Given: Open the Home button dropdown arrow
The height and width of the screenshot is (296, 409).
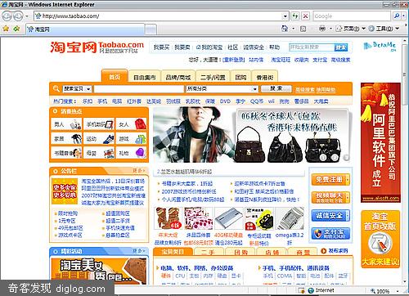Looking at the screenshot, I should [293, 29].
